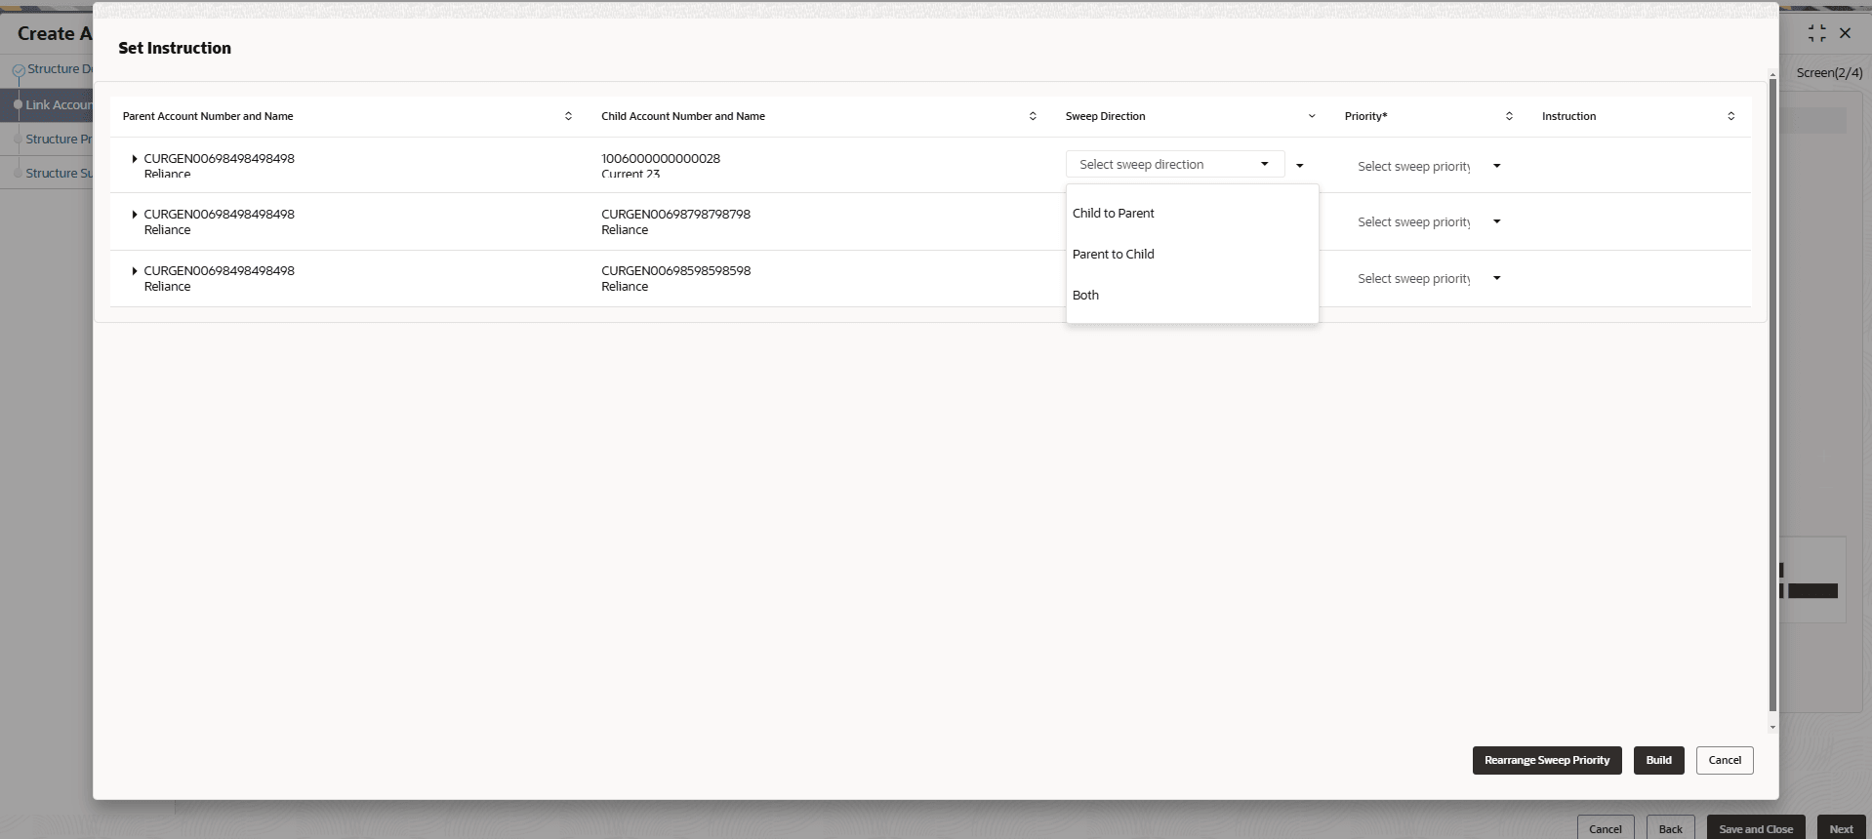The width and height of the screenshot is (1872, 839).
Task: Click the Build button
Action: tap(1658, 761)
